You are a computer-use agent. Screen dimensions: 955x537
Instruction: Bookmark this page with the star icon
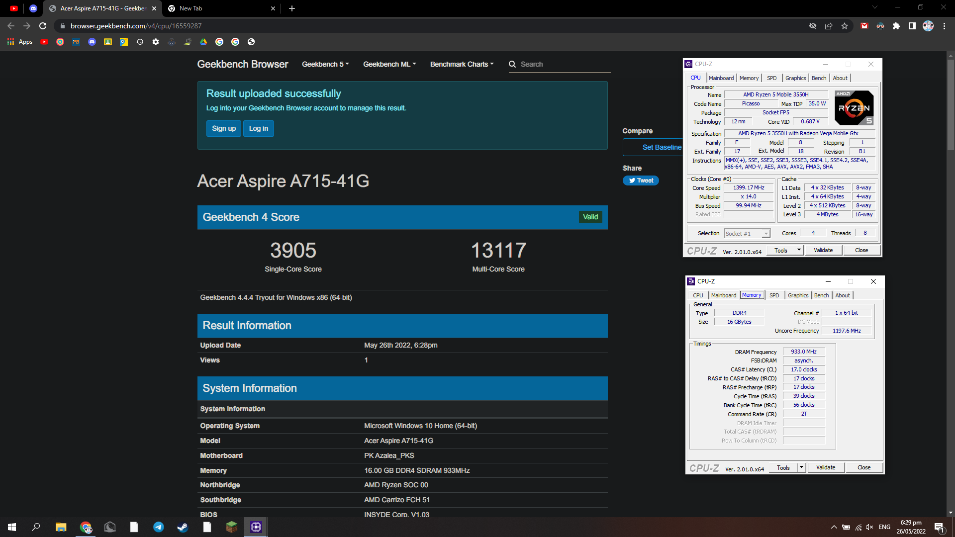pos(845,26)
